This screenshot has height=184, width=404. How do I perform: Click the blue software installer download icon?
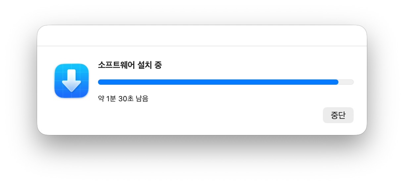[72, 81]
